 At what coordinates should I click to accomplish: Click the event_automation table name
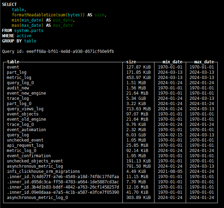pos(26,130)
